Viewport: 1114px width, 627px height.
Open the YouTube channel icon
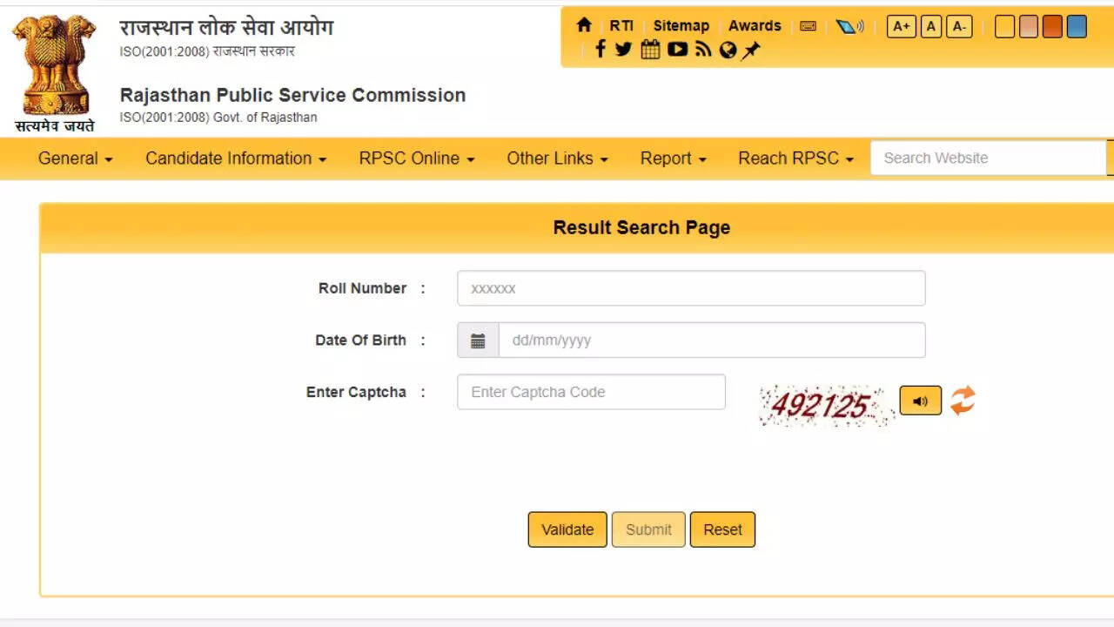point(677,50)
